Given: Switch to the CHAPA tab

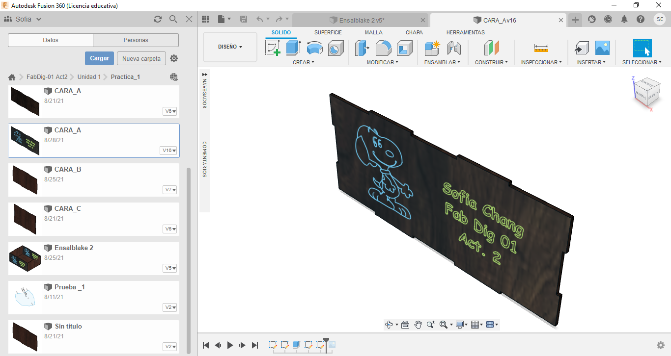Looking at the screenshot, I should coord(414,32).
